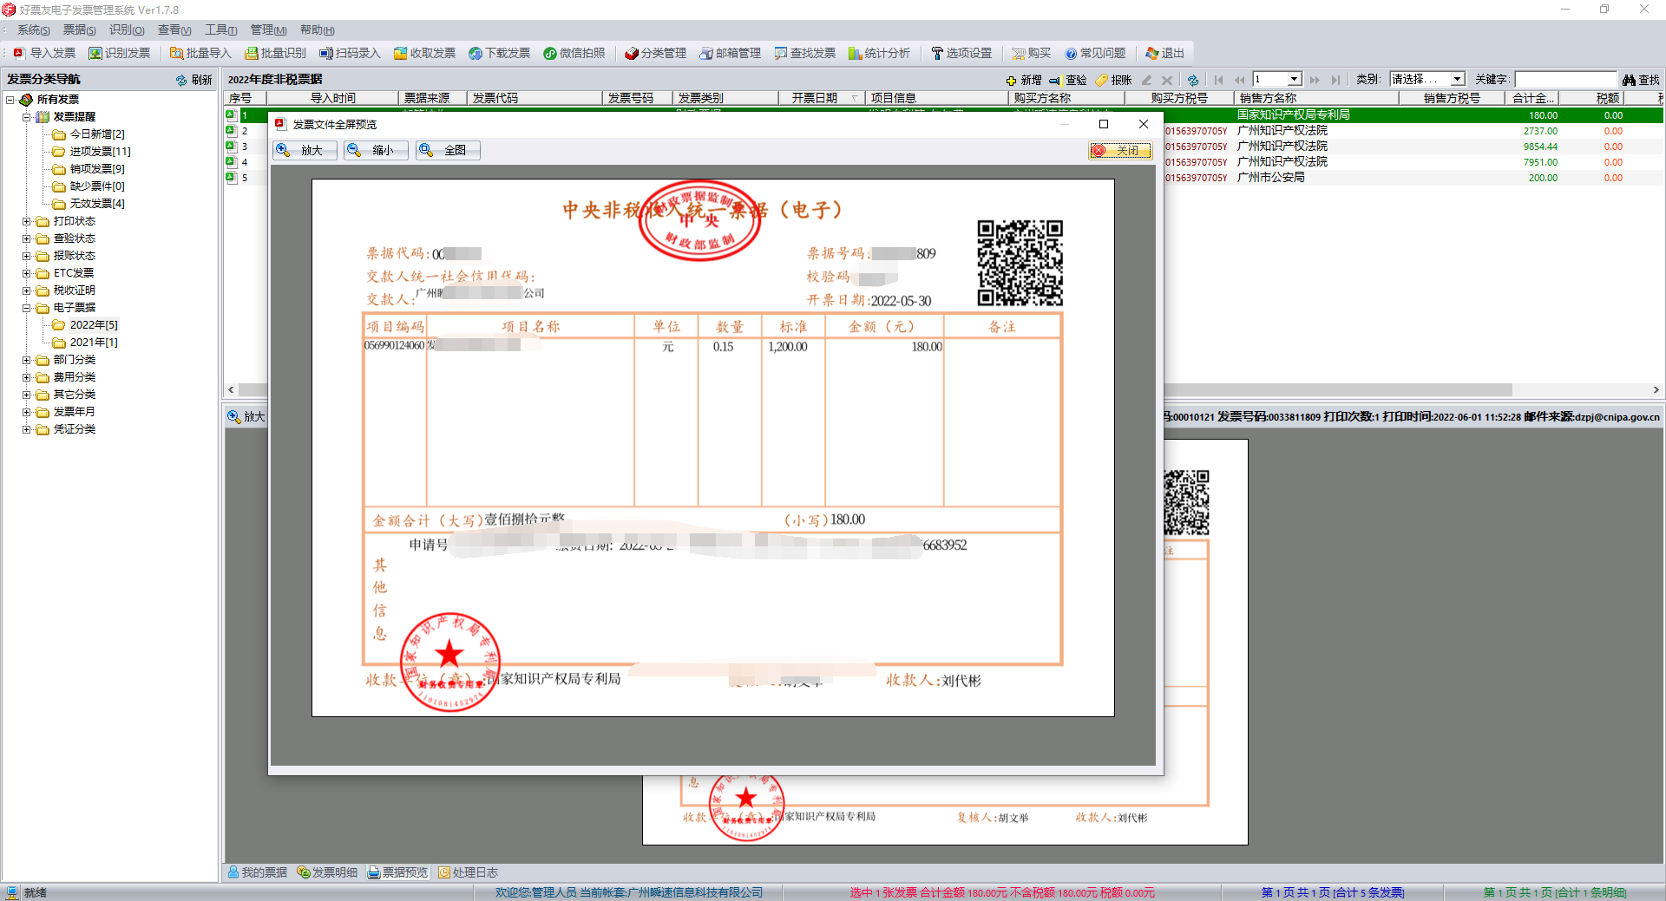
Task: Expand the 打印状态 tree node
Action: 27,221
